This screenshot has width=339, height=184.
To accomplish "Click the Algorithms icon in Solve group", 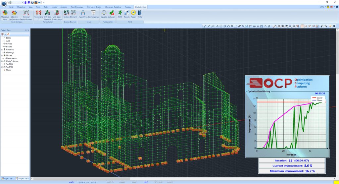I will (83, 13).
